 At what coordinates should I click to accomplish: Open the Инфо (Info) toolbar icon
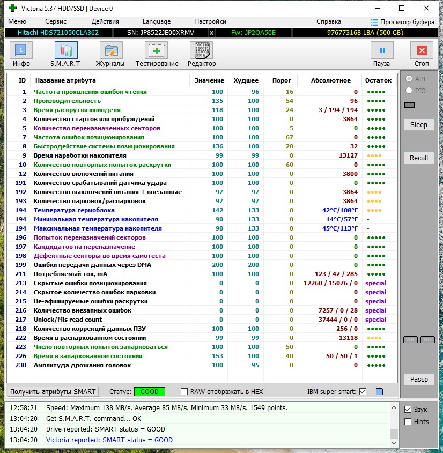click(x=21, y=50)
